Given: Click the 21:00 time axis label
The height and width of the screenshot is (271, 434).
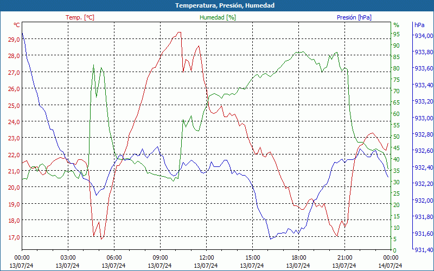Looking at the screenshot, I should [344, 258].
